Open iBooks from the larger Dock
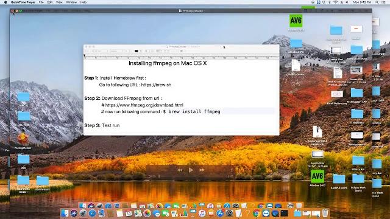390x219 pixels. coord(211,213)
